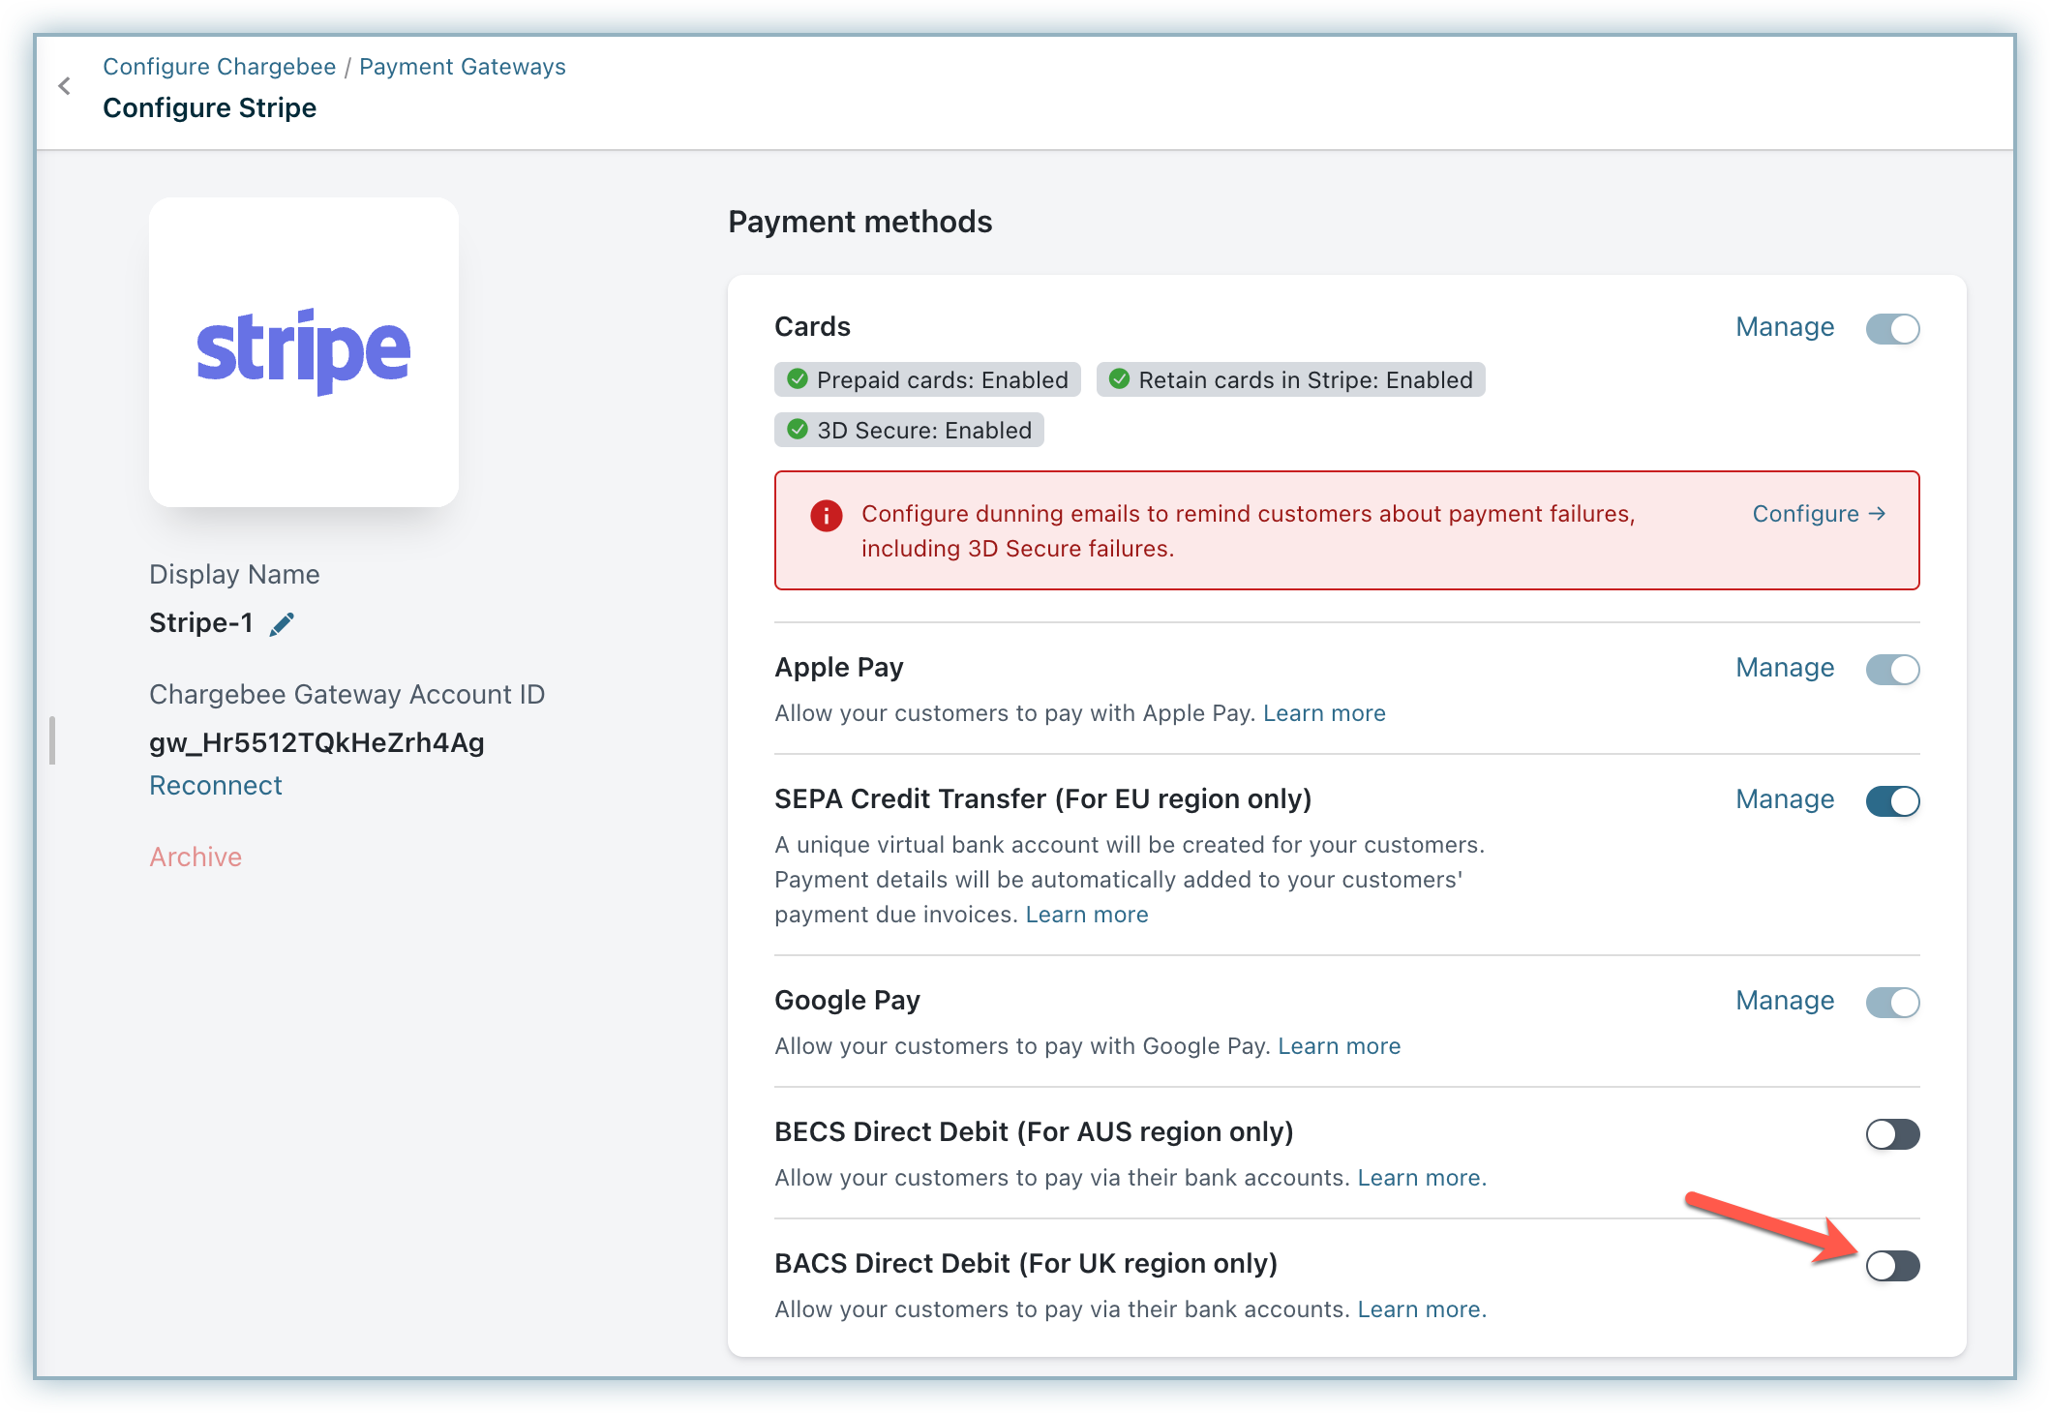
Task: Disable the Apple Pay toggle
Action: [1892, 669]
